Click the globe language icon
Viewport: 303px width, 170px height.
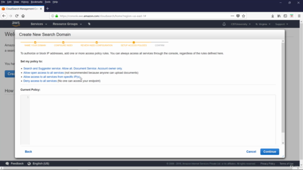coord(29,164)
